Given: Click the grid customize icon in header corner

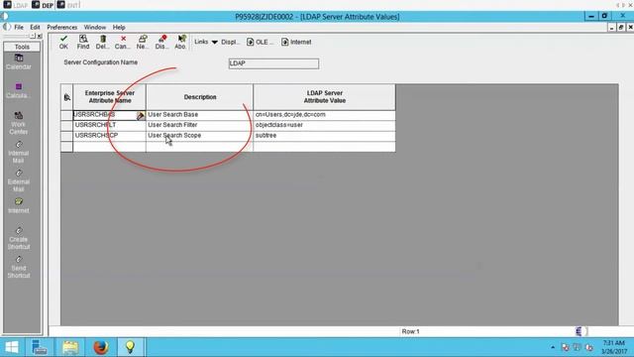Looking at the screenshot, I should pyautogui.click(x=67, y=97).
